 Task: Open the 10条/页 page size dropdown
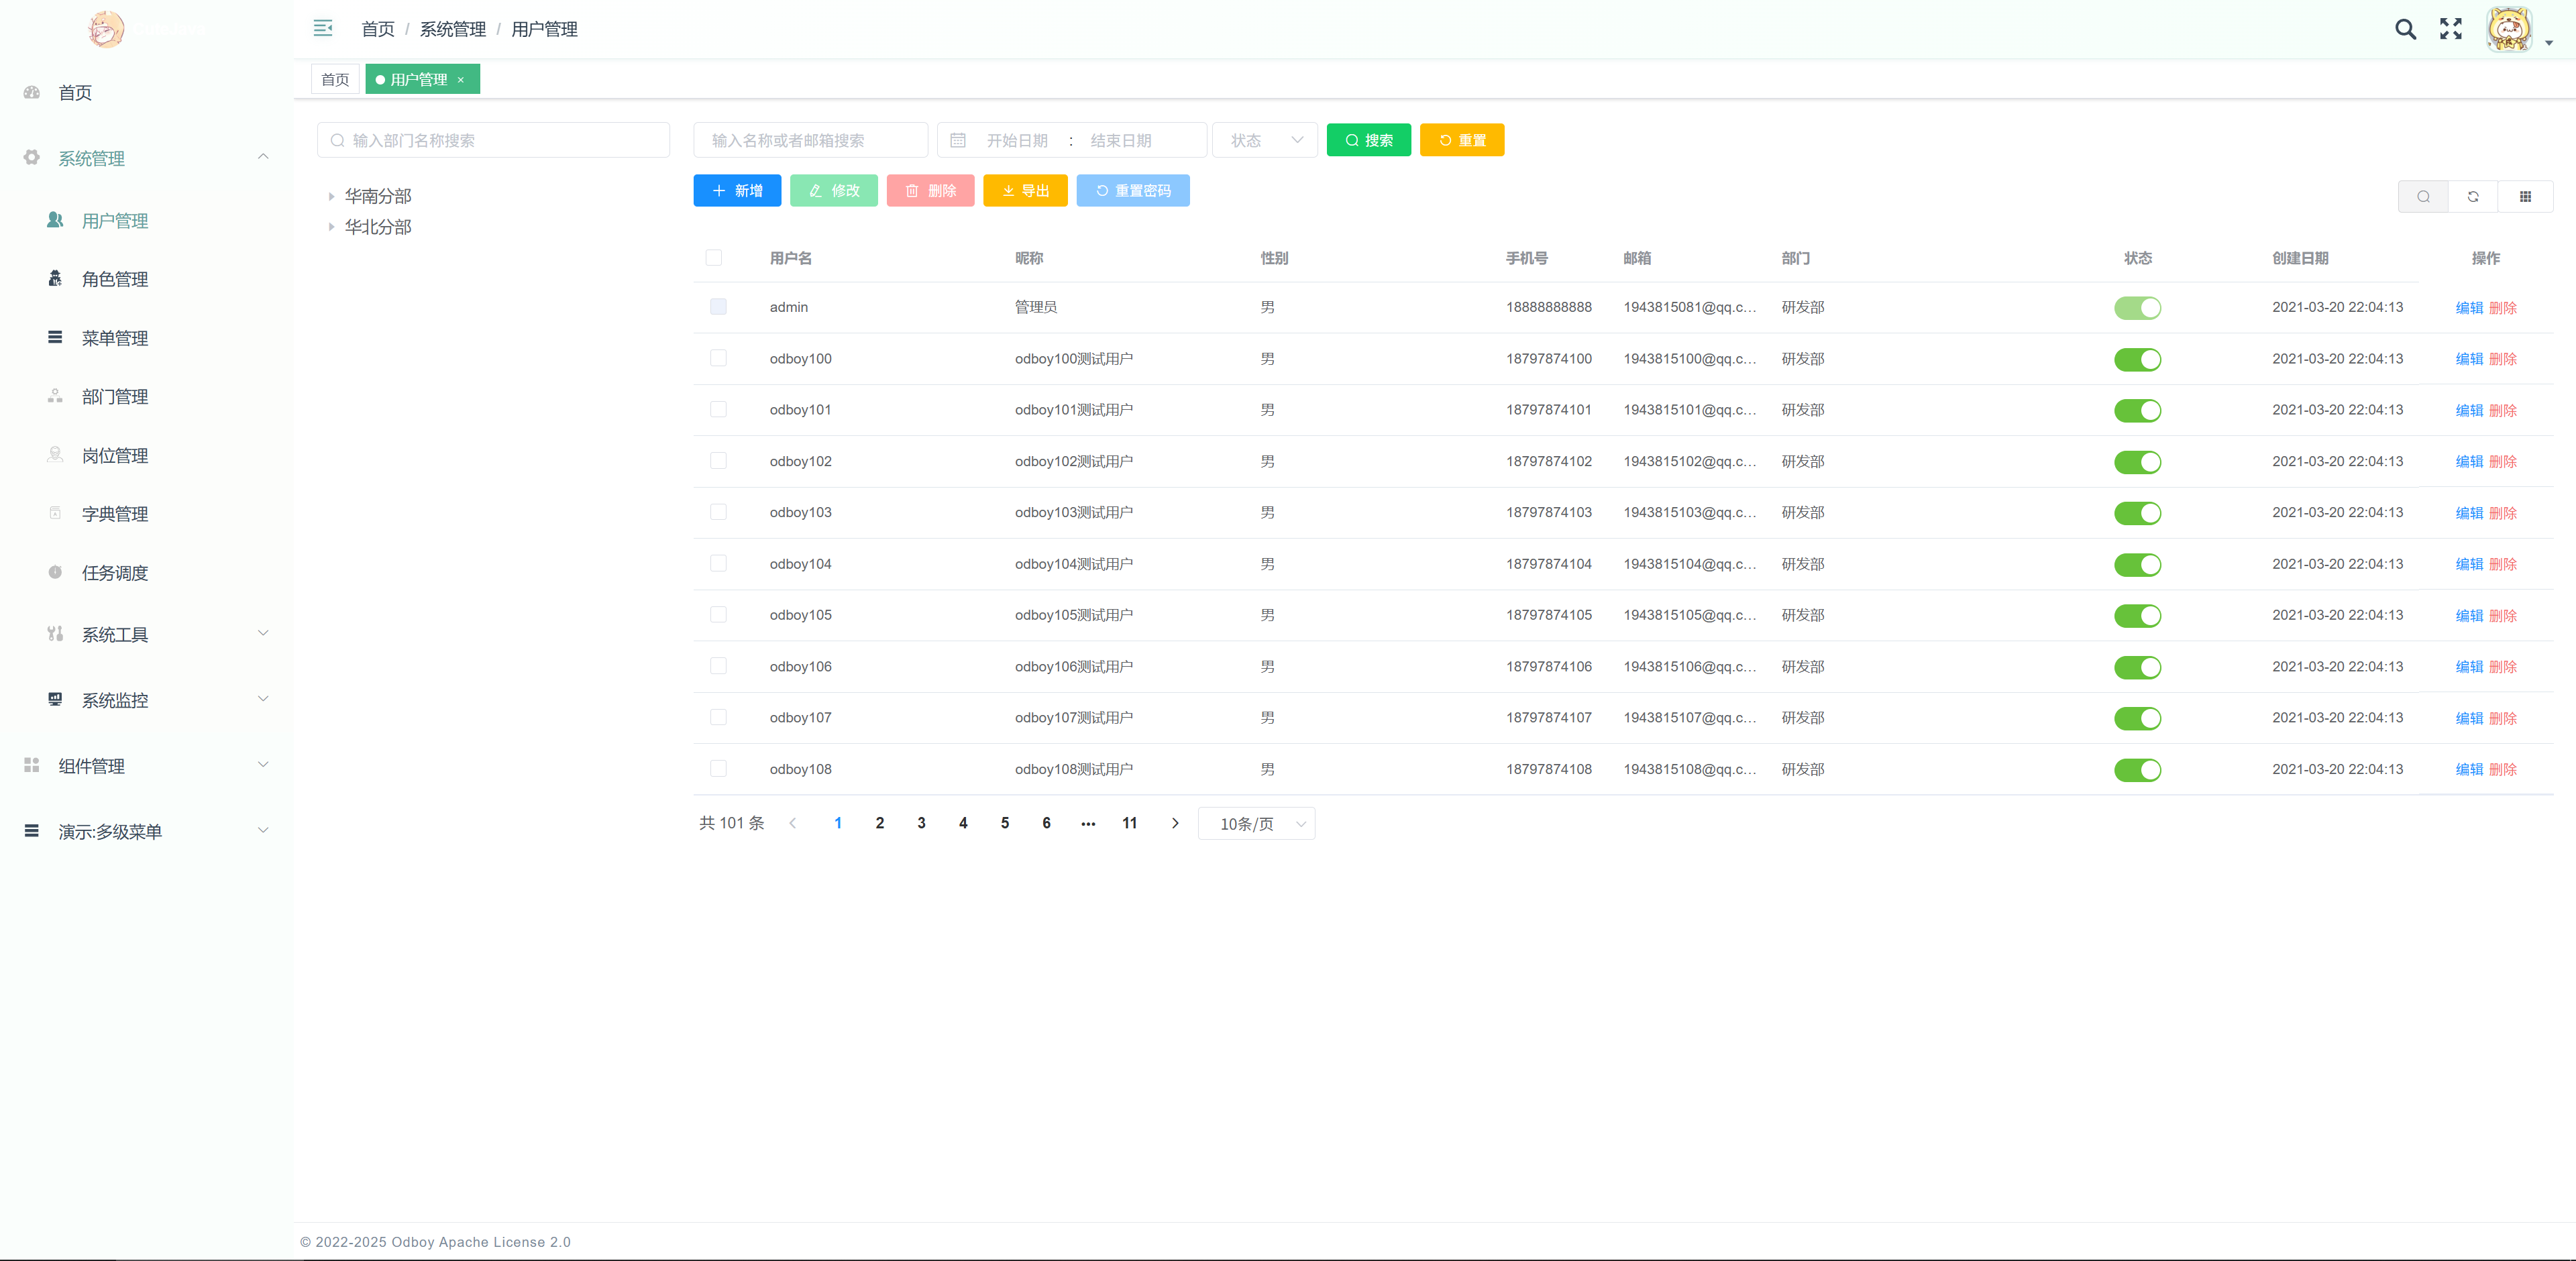(x=1256, y=824)
